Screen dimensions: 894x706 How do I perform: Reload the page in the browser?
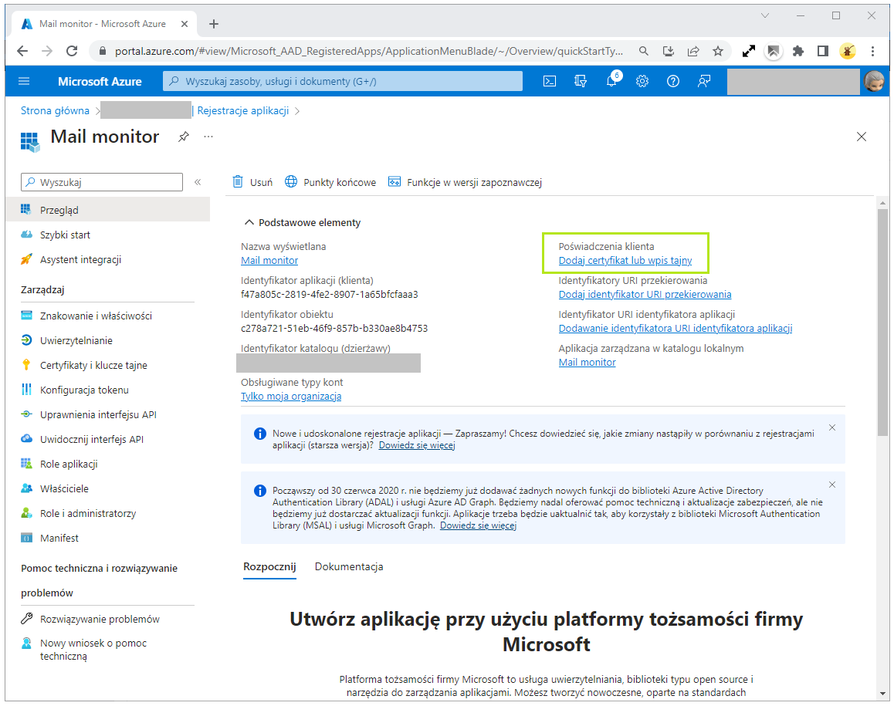(x=72, y=51)
